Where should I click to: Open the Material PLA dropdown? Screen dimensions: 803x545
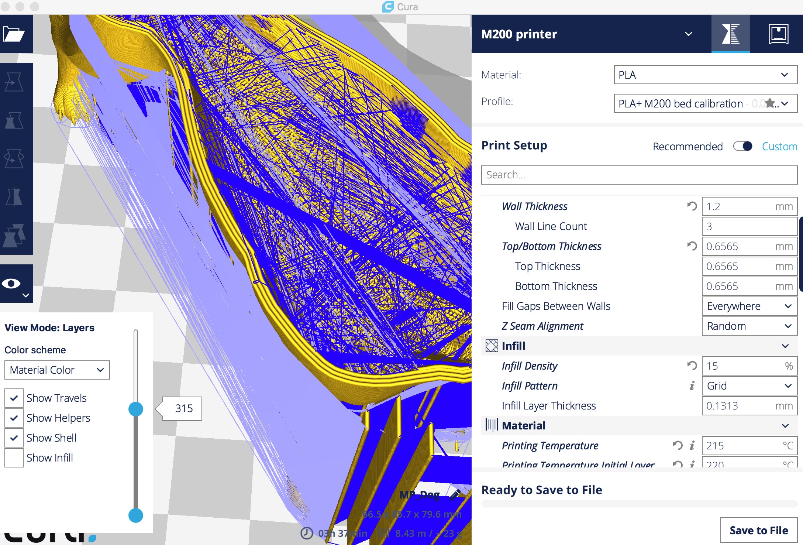pos(705,75)
